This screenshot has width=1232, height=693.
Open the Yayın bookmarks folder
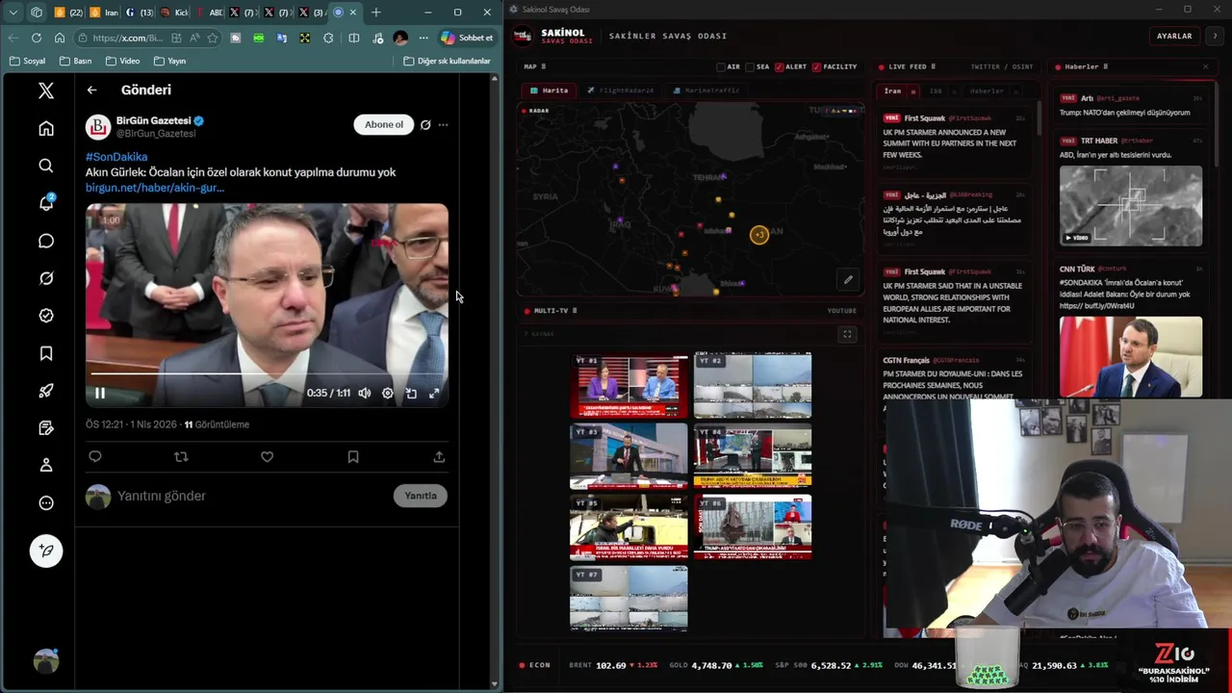(169, 61)
